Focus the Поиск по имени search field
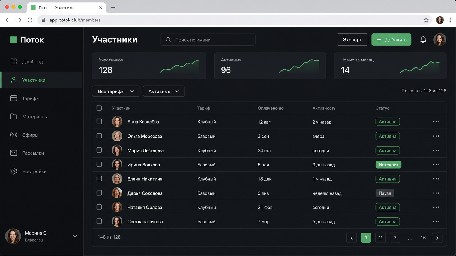The image size is (456, 256). click(x=208, y=40)
